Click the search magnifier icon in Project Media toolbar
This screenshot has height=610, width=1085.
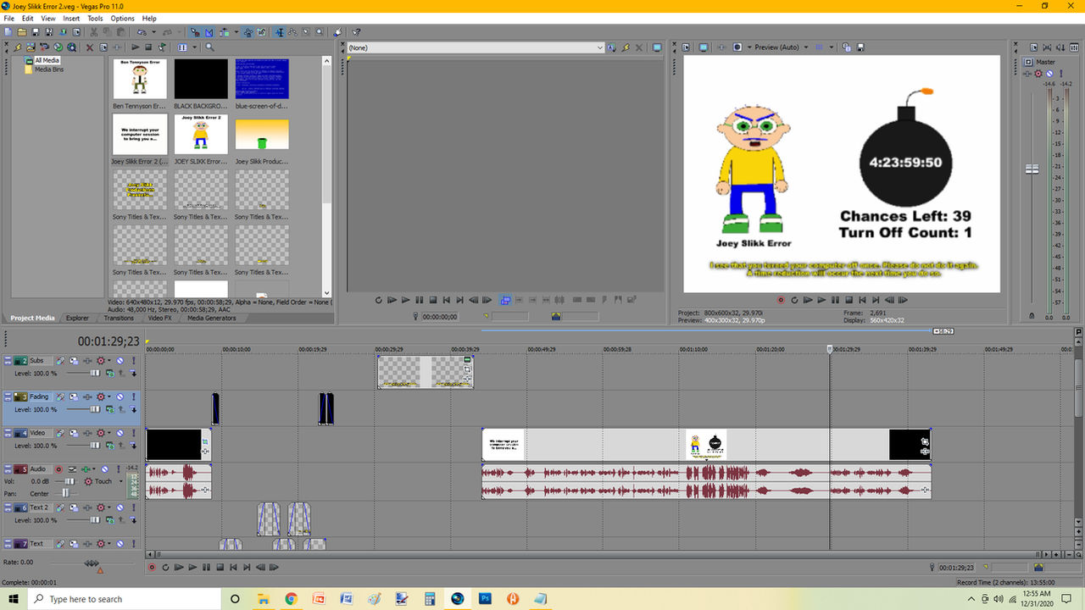tap(210, 47)
